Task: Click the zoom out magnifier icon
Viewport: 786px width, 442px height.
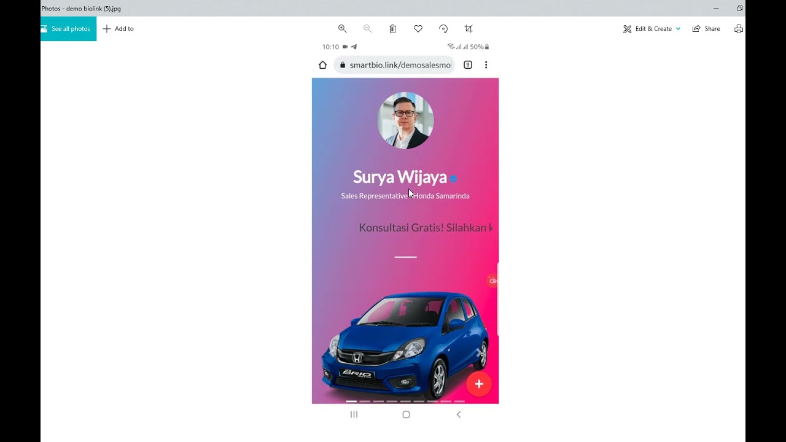Action: 368,29
